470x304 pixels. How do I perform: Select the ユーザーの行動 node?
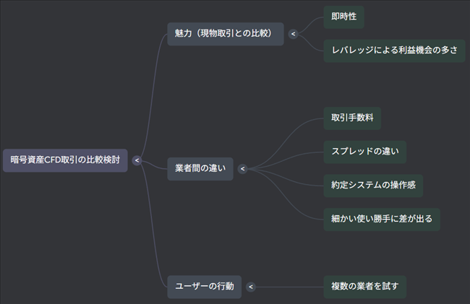pos(205,287)
